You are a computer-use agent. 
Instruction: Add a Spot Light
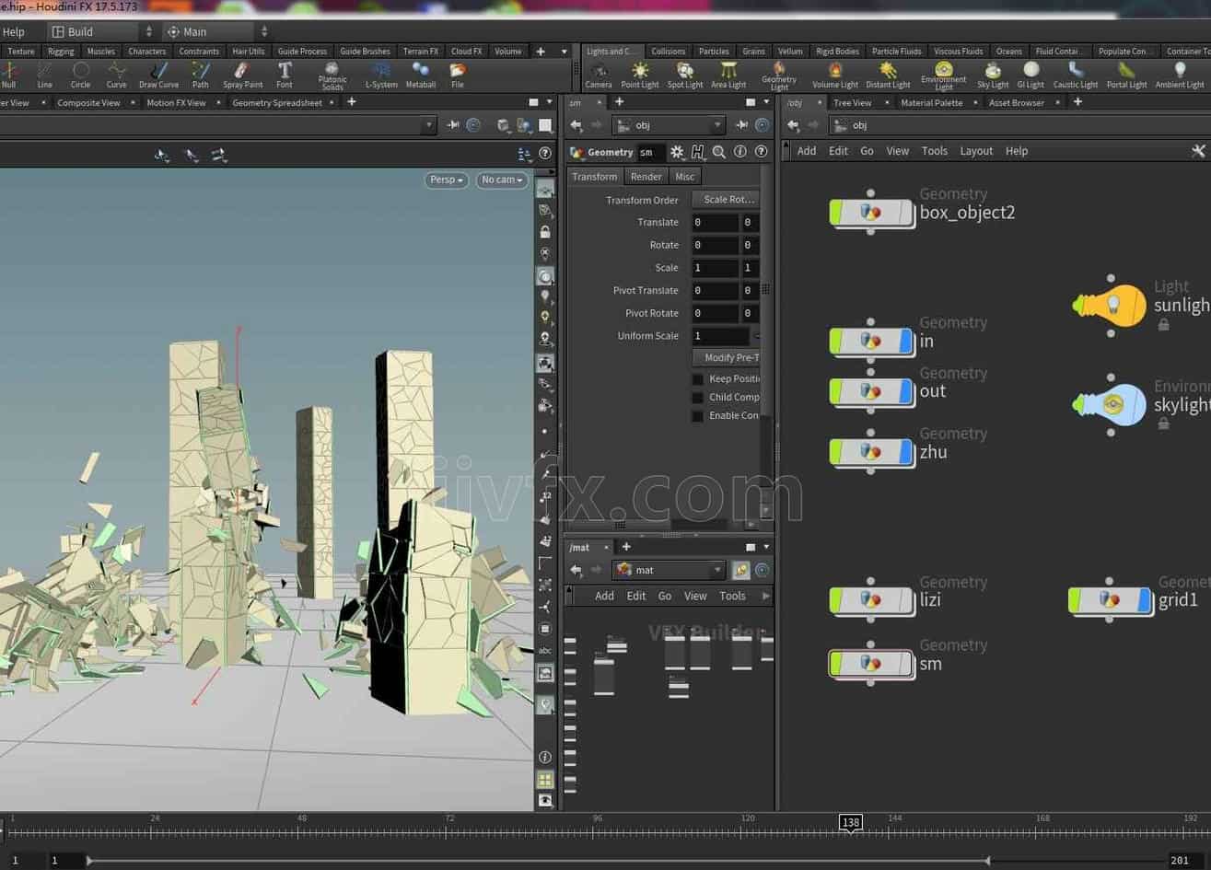pyautogui.click(x=684, y=75)
